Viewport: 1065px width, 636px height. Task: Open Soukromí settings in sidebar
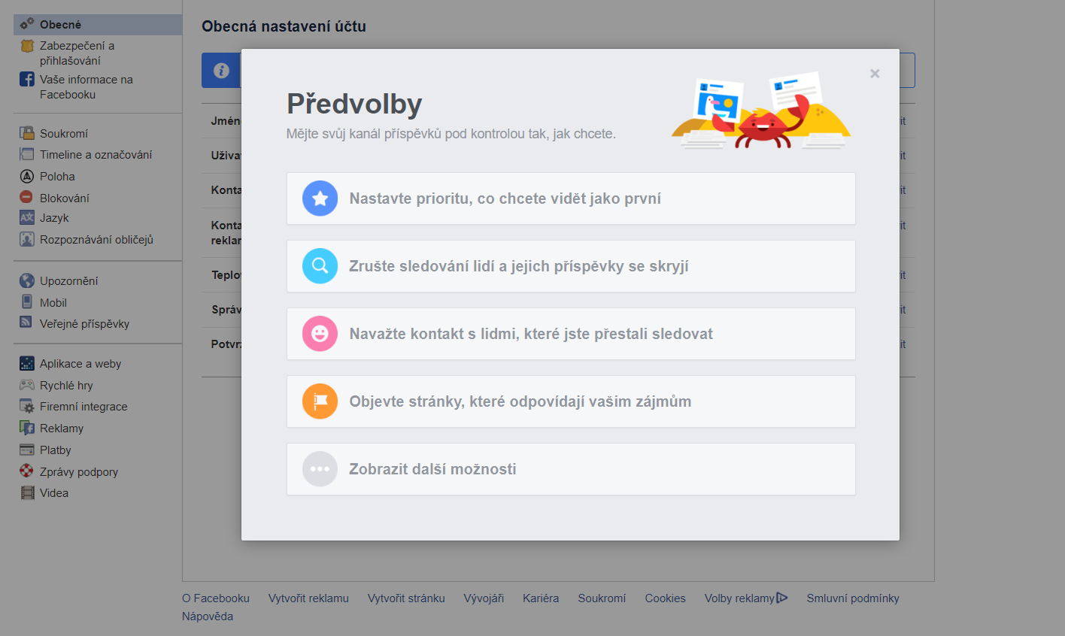coord(64,134)
